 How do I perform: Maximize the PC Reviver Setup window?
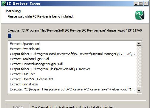(141, 4)
